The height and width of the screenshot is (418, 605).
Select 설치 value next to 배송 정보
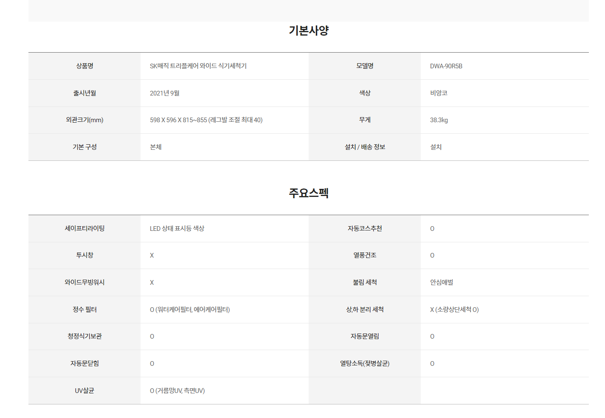pos(436,147)
